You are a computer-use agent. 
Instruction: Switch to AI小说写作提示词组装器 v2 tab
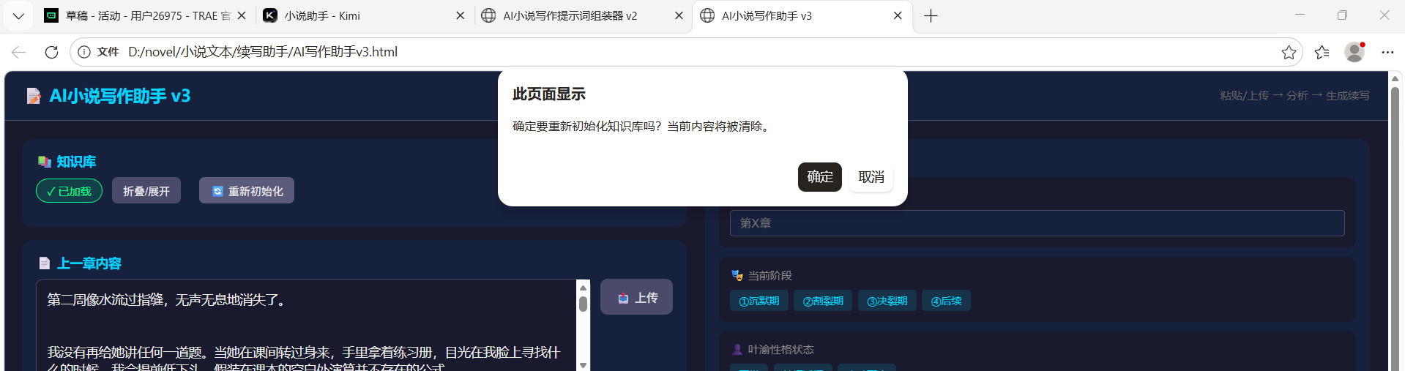coord(582,15)
